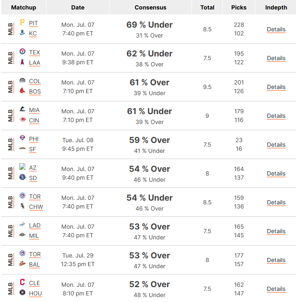
Task: Click the Houston Astros logo icon
Action: pyautogui.click(x=22, y=293)
